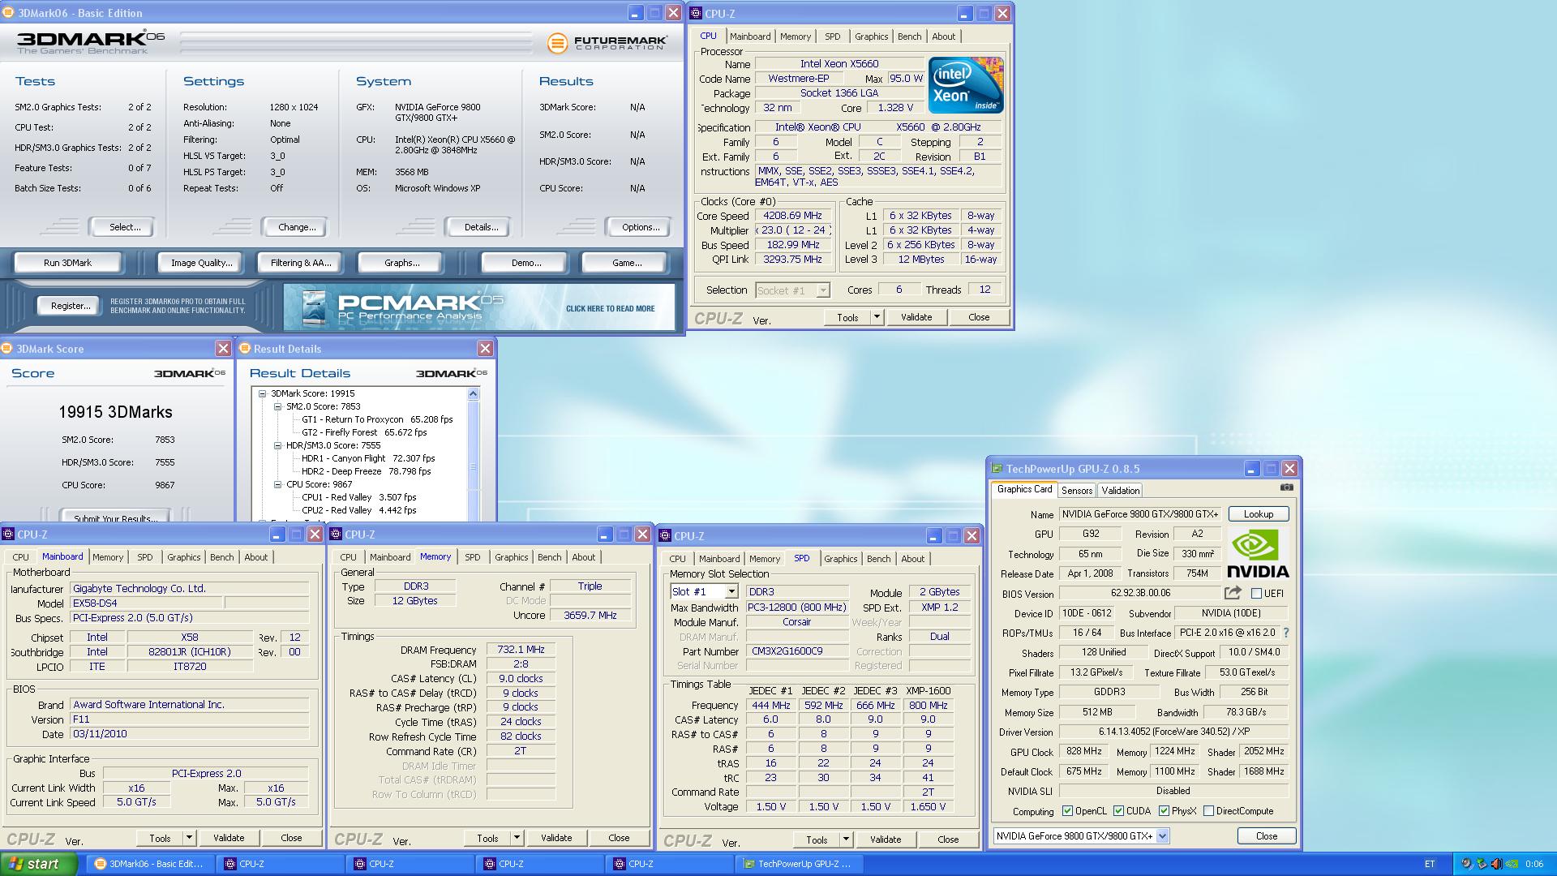Viewport: 1557px width, 876px height.
Task: Click the GPU-Z screenshot camera icon
Action: (x=1287, y=487)
